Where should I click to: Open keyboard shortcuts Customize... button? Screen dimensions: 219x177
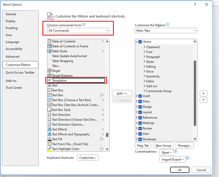coord(87,158)
